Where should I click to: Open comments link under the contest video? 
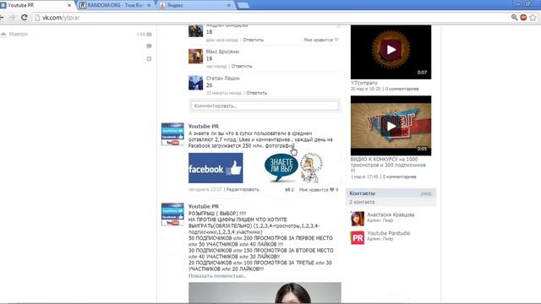400,176
